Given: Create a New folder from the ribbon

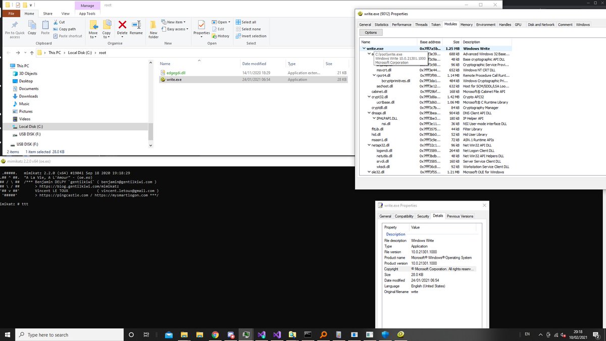Looking at the screenshot, I should (x=154, y=29).
